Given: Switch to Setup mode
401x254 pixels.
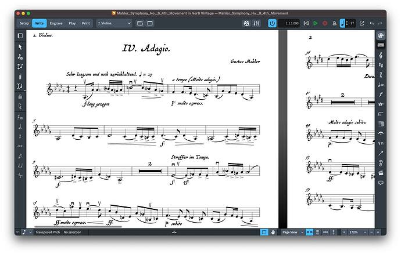Looking at the screenshot, I should pos(24,23).
